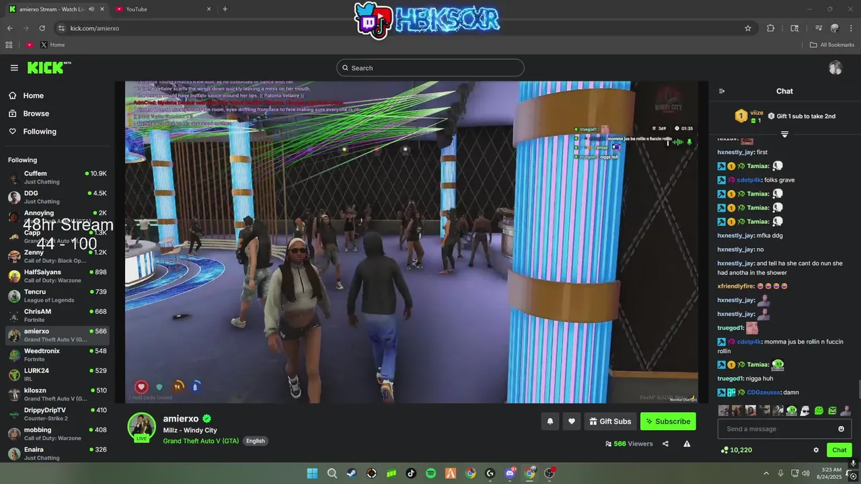Expand the gift leaderboard chevron in chat

(x=784, y=134)
